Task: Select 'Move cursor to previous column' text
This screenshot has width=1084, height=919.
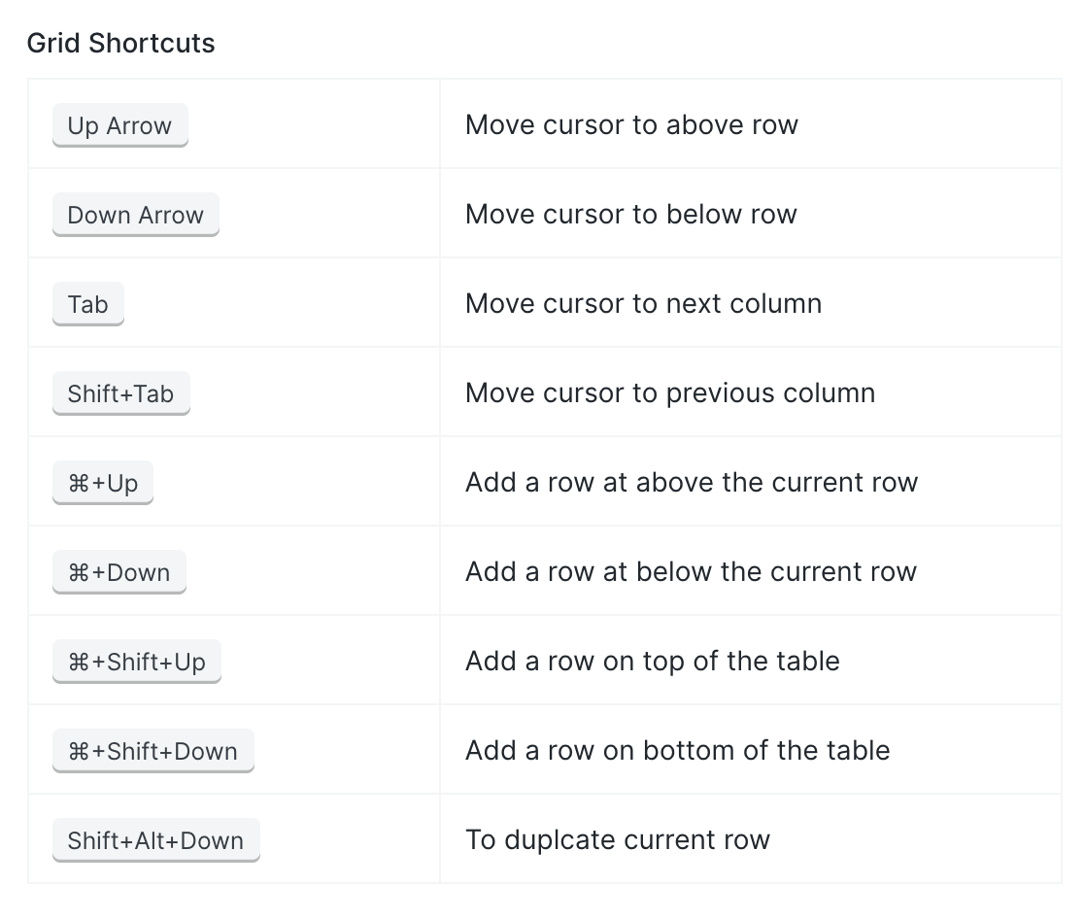Action: tap(670, 393)
